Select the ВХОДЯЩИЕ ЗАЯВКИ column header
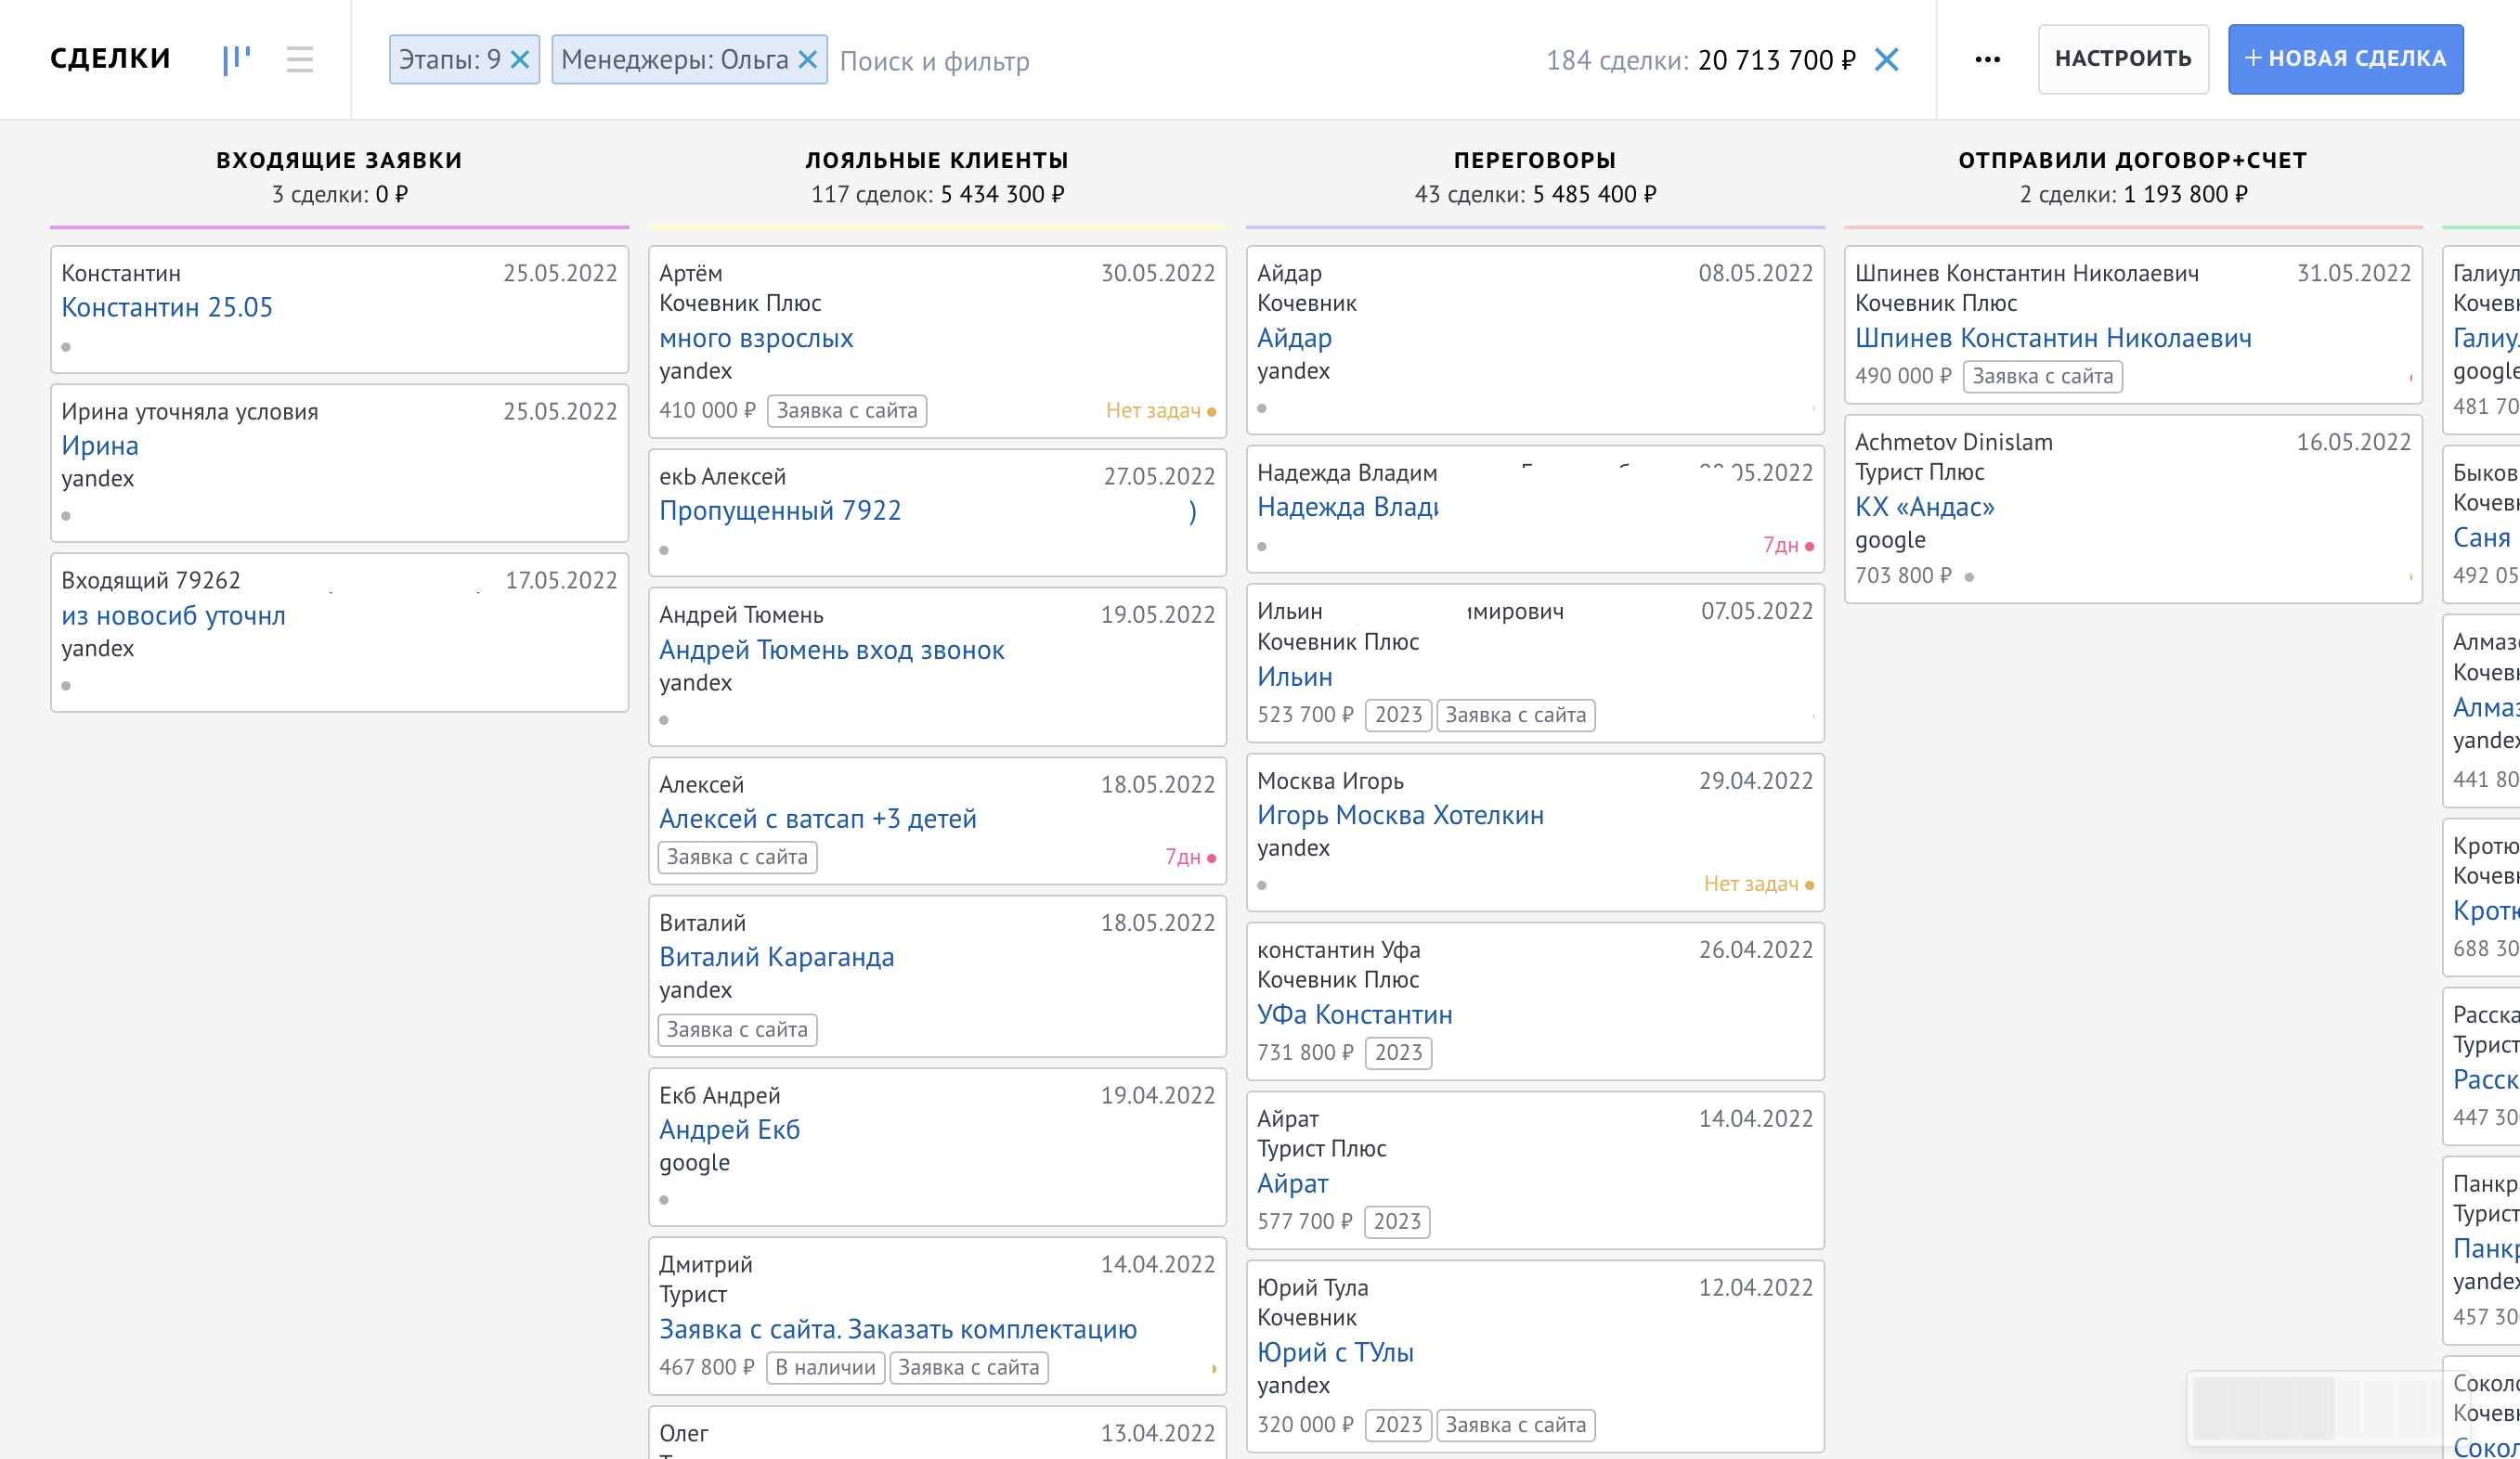 pos(339,161)
